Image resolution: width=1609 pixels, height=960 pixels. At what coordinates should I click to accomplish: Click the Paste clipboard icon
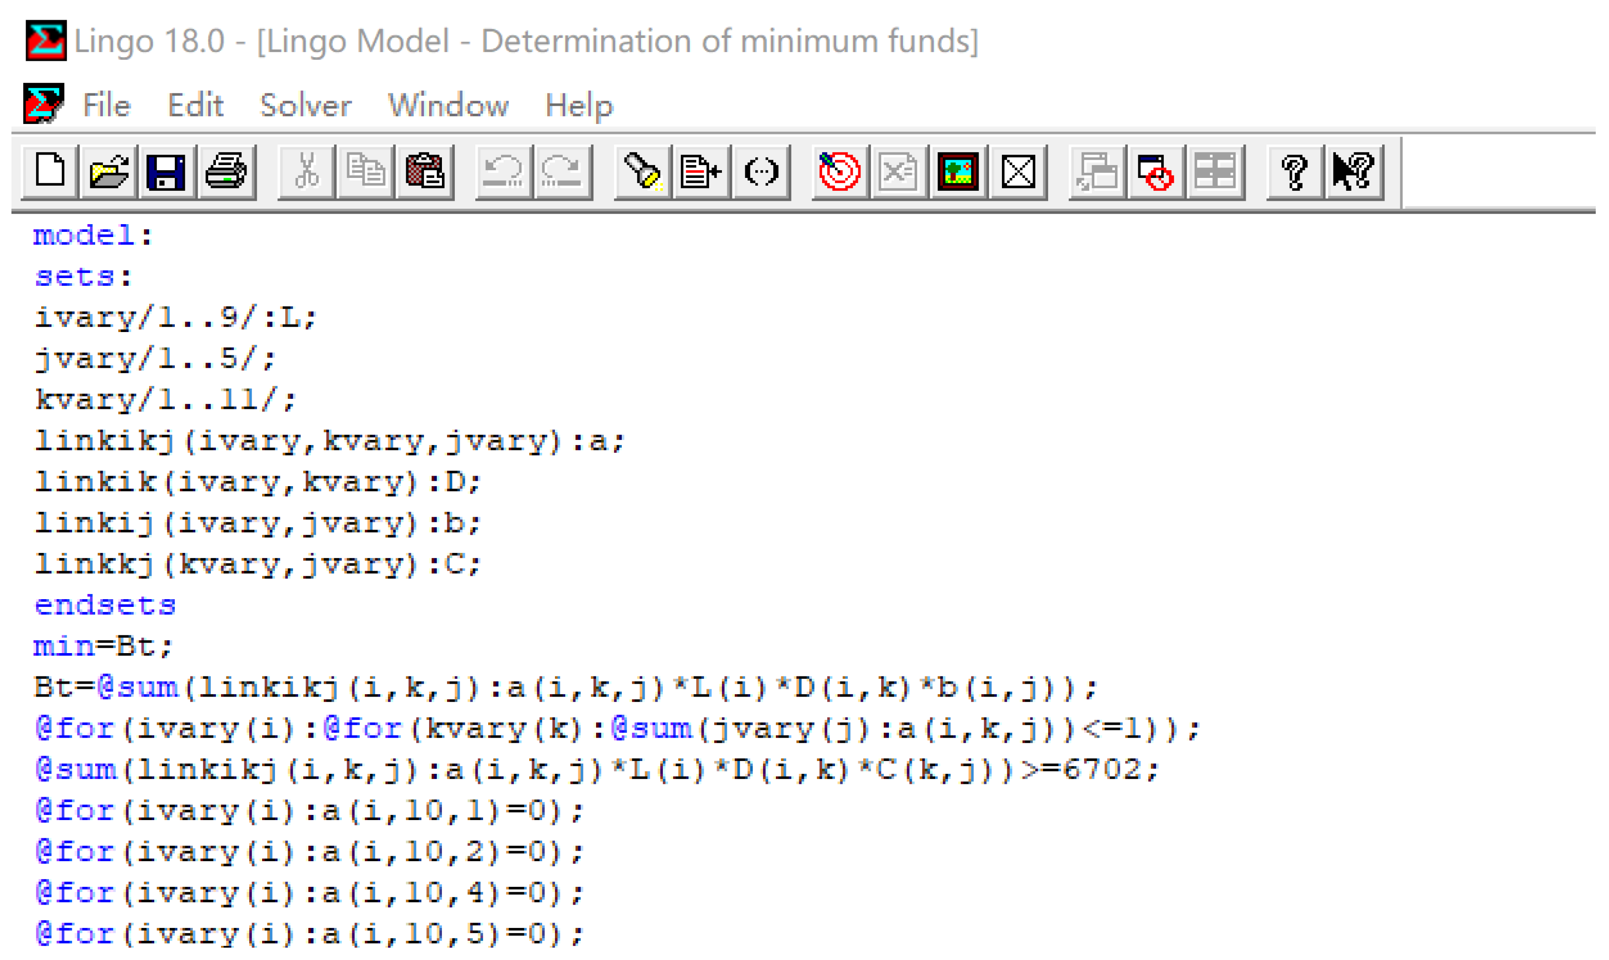point(425,172)
